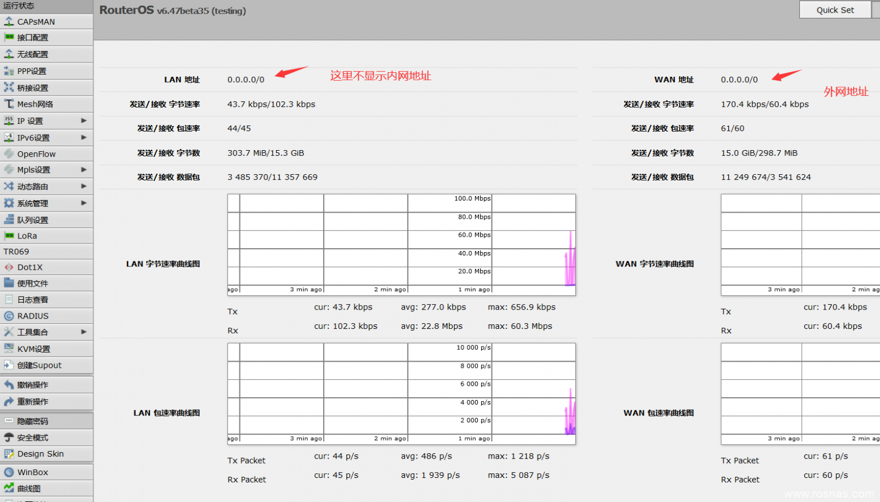
Task: Click the 撤销操作 undo arrow icon
Action: (x=9, y=385)
